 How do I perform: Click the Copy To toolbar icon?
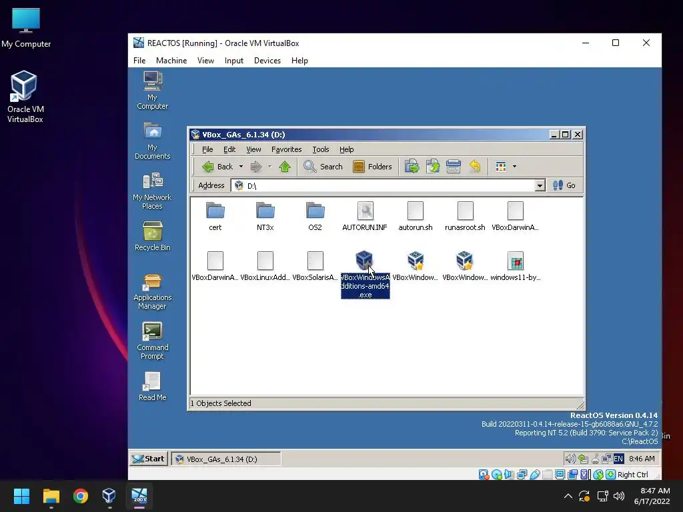point(432,166)
